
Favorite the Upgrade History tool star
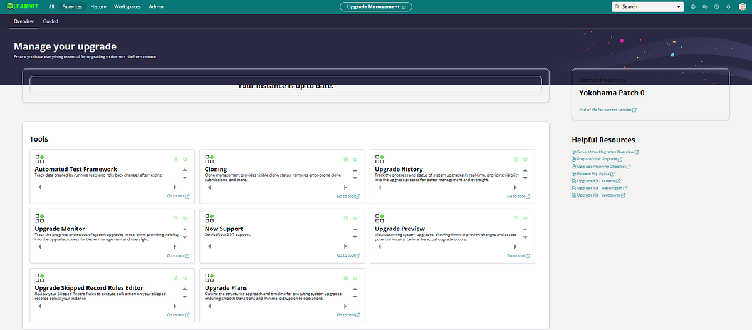click(x=525, y=159)
